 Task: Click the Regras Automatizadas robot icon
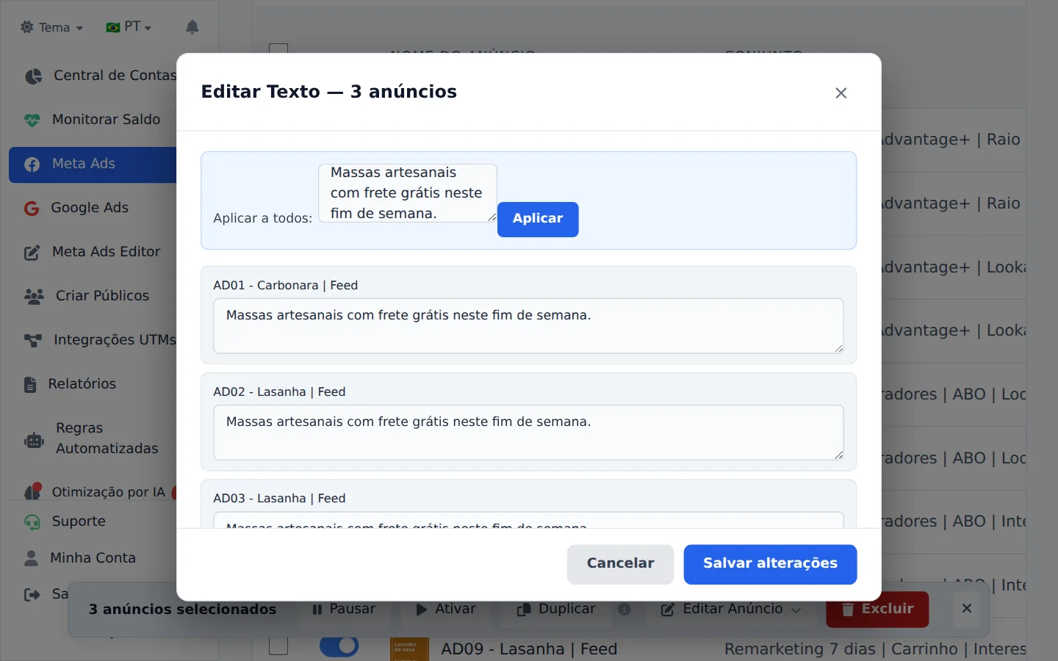pyautogui.click(x=35, y=440)
